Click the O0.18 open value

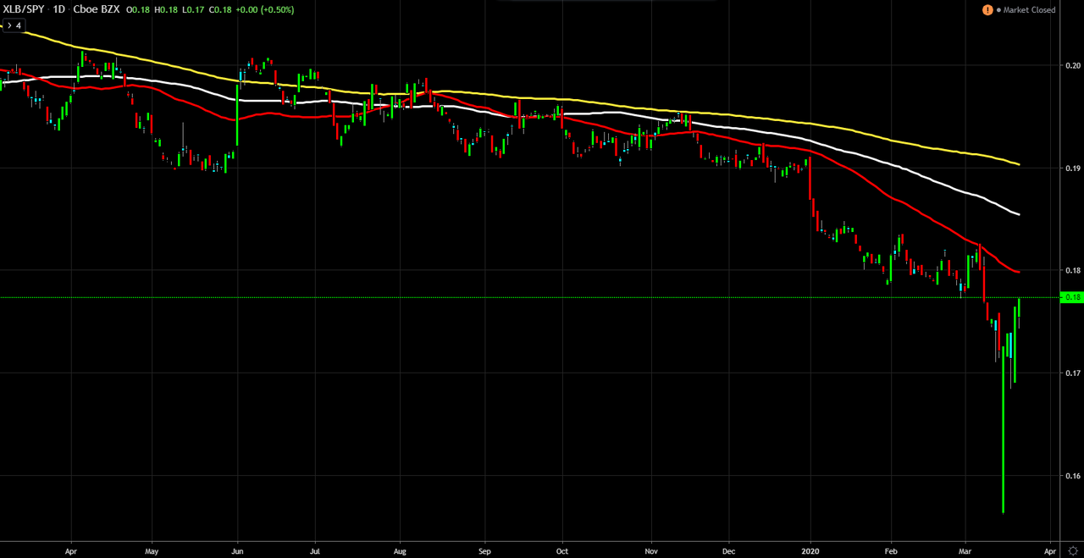[137, 10]
